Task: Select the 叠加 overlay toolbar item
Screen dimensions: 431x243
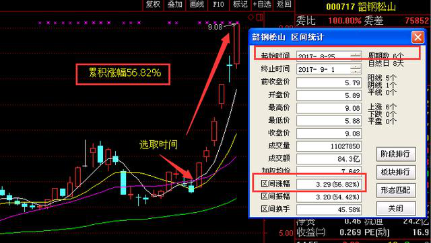Action: coord(175,5)
